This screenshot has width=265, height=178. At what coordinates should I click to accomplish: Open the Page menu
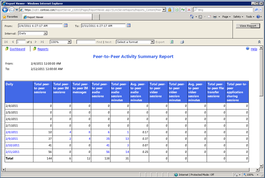tap(226, 17)
